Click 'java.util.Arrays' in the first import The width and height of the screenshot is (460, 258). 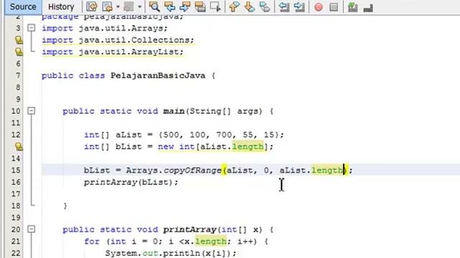pyautogui.click(x=121, y=29)
